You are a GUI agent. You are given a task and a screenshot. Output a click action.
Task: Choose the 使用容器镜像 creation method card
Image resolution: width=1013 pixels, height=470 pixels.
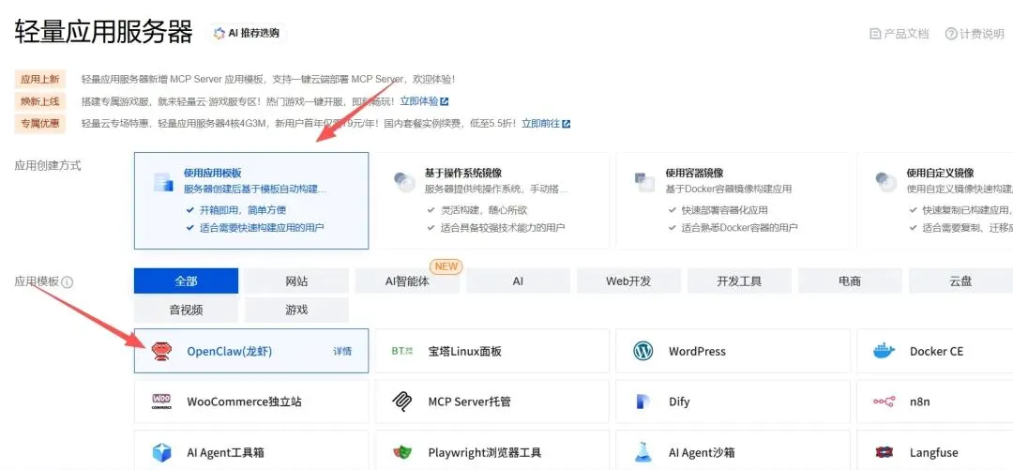click(x=733, y=201)
